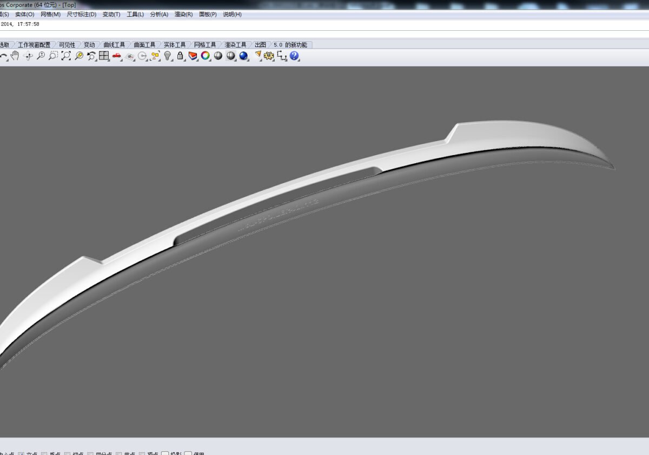The image size is (649, 455).
Task: Toggle the 交点 osnap checkbox
Action: tap(21, 454)
